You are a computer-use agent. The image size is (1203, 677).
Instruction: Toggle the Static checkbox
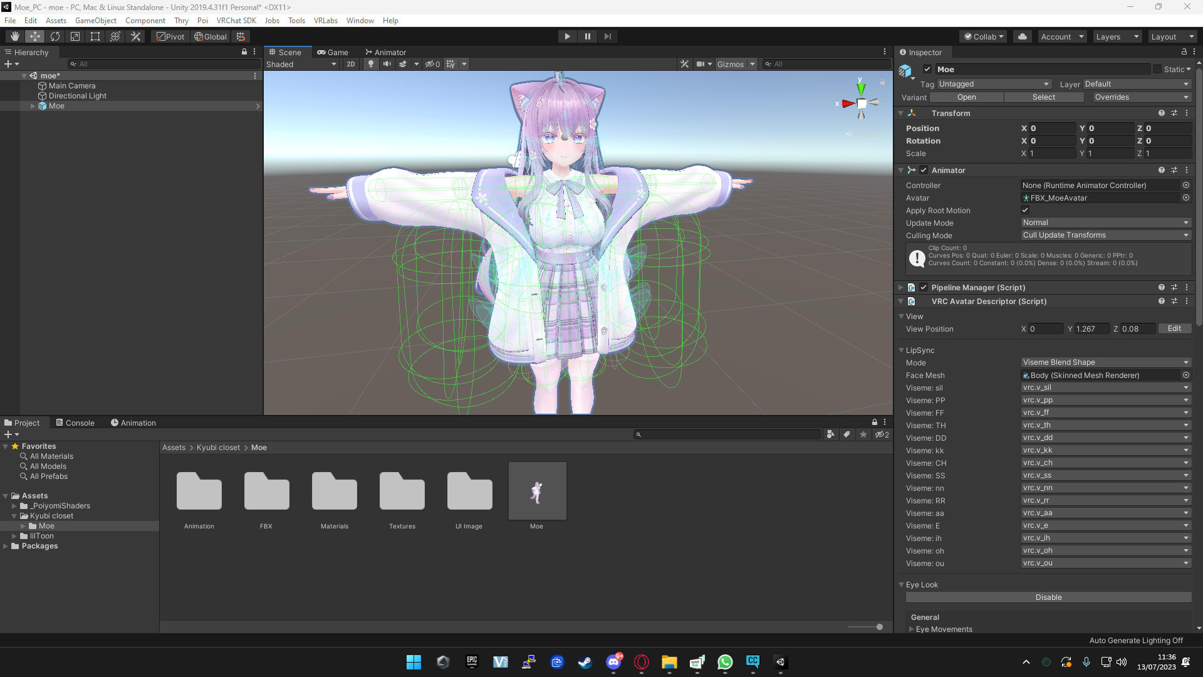pos(1157,70)
